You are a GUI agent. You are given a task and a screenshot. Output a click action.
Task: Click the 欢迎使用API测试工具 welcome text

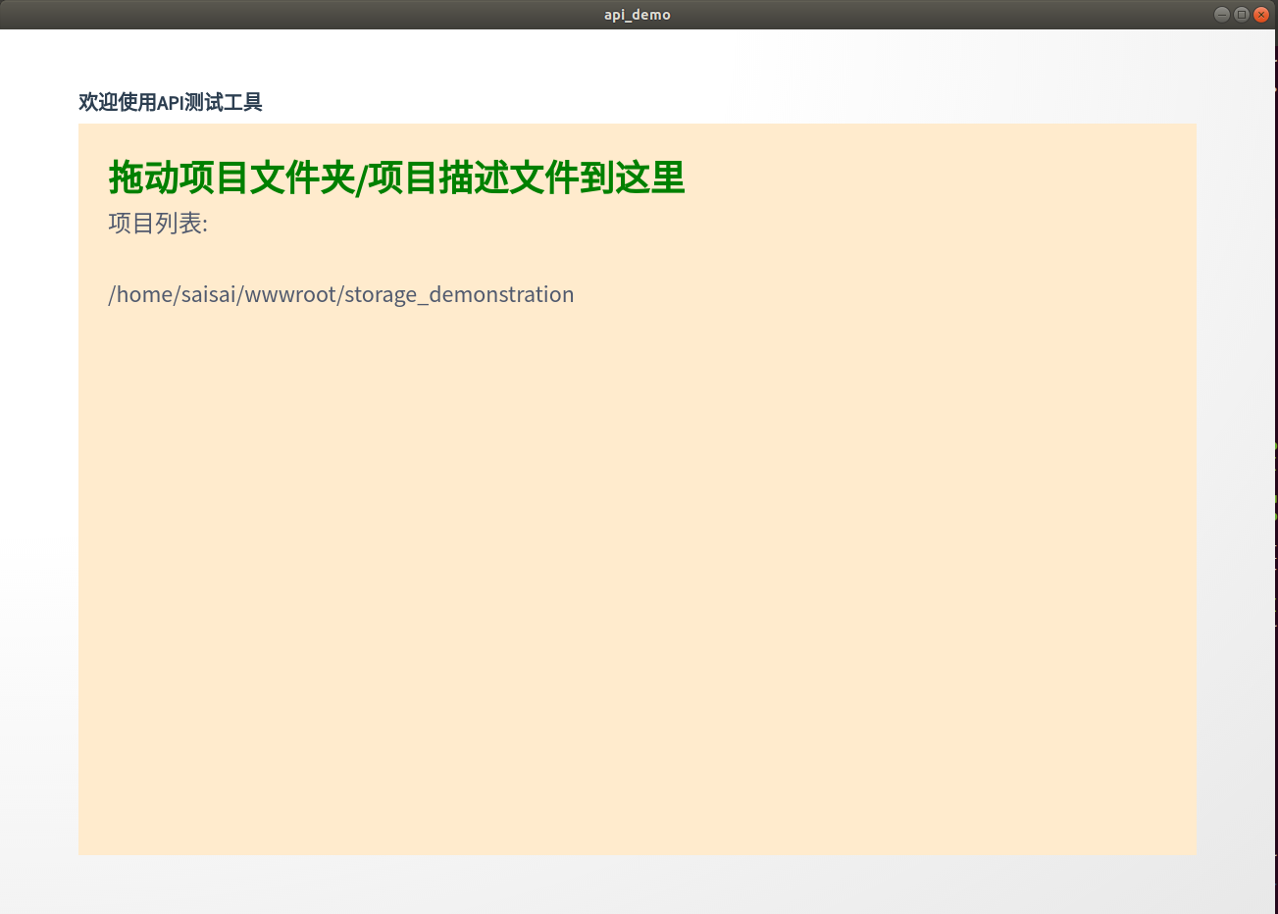coord(170,102)
